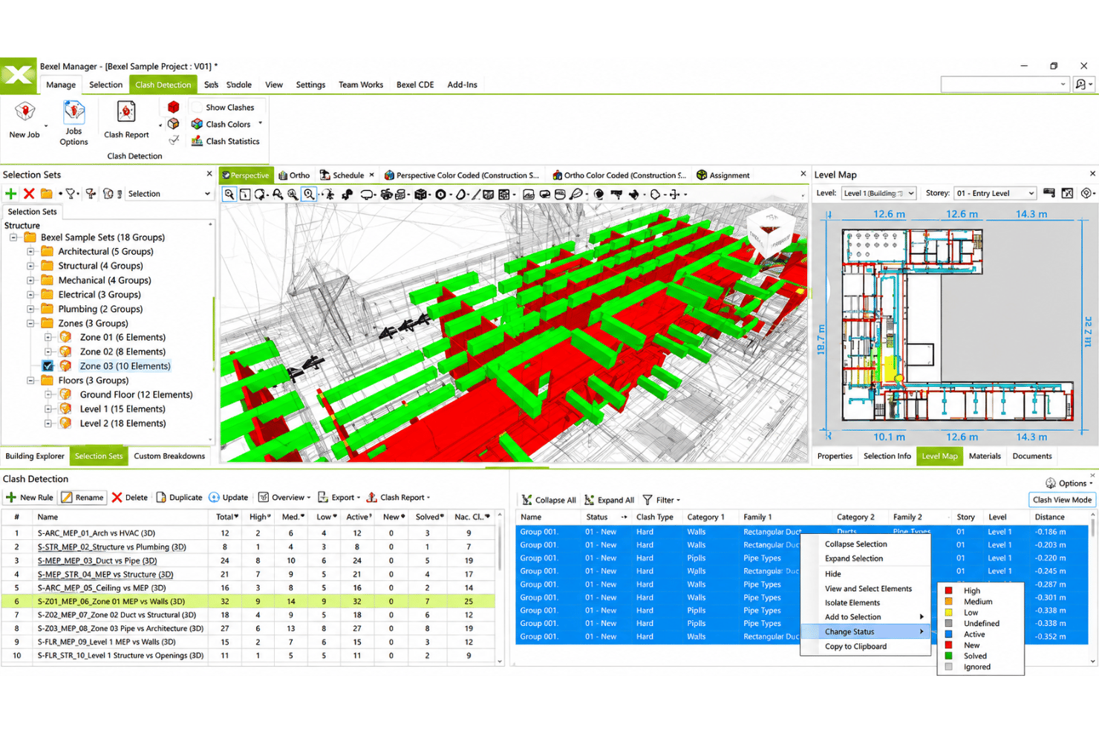This screenshot has height=733, width=1099.
Task: Click the Options button above clash results
Action: click(x=1069, y=483)
